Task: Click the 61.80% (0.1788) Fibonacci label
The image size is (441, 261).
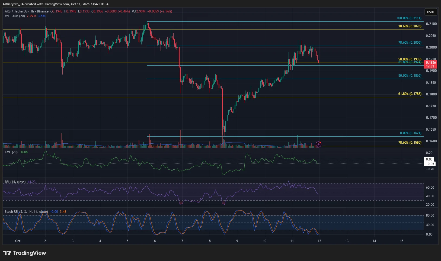Action: (x=410, y=94)
